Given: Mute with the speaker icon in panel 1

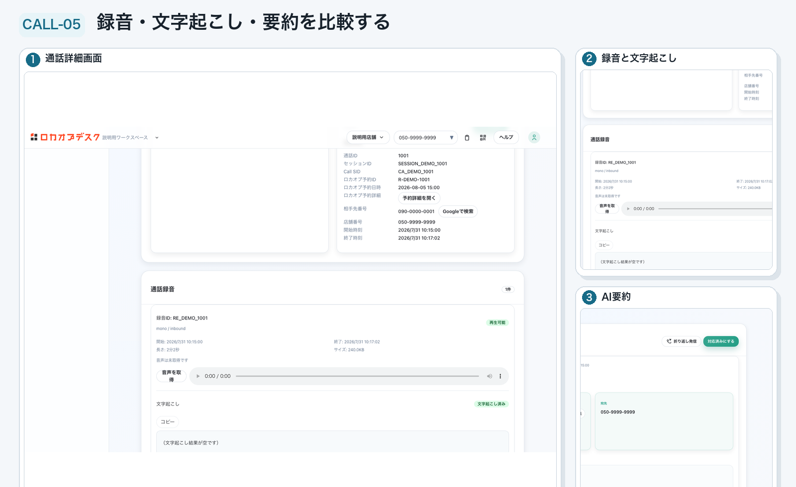Looking at the screenshot, I should click(x=490, y=376).
